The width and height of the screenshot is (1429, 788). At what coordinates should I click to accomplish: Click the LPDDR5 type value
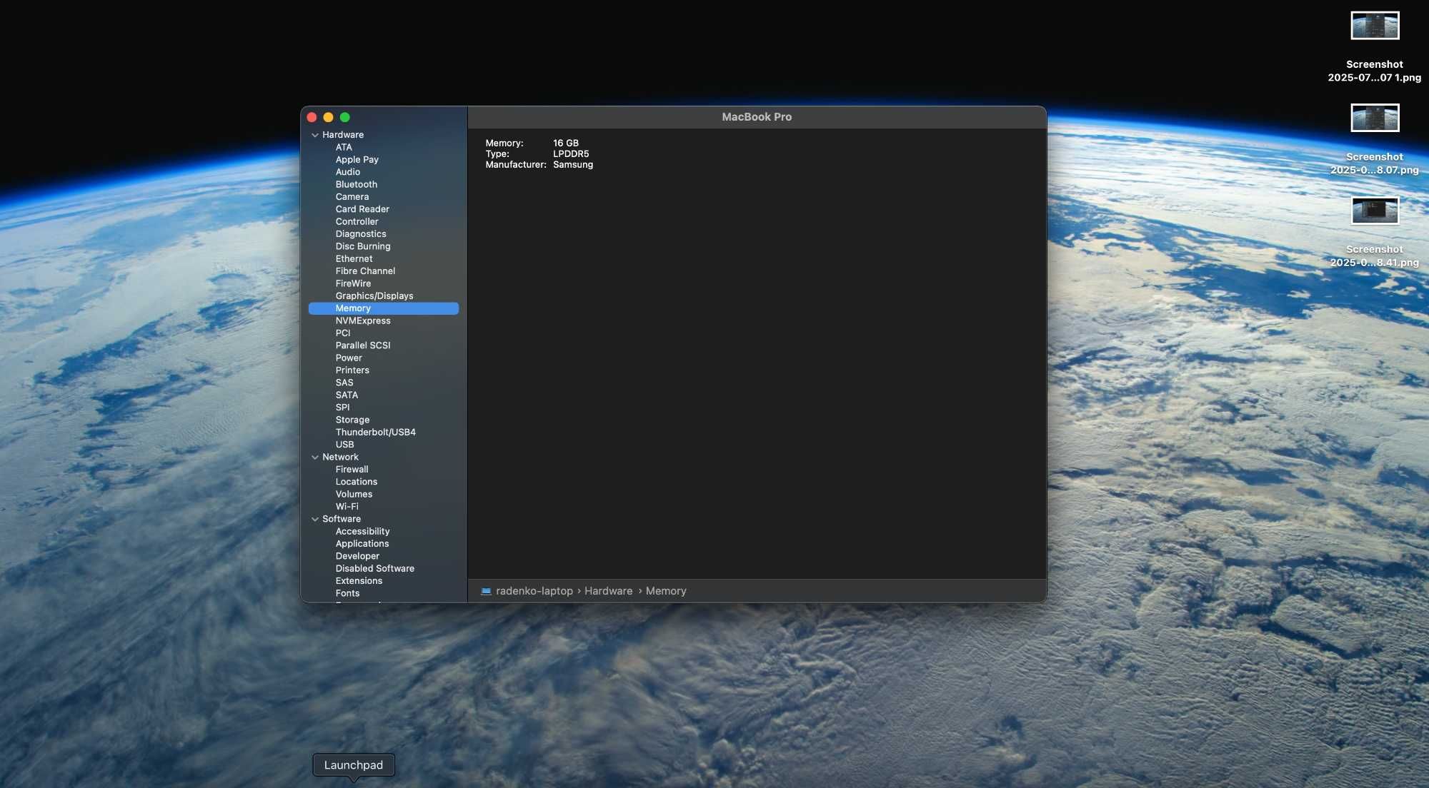click(571, 154)
